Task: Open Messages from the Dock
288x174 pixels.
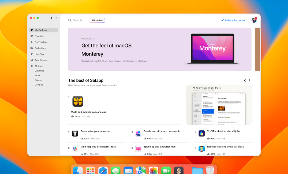Action: point(116,171)
